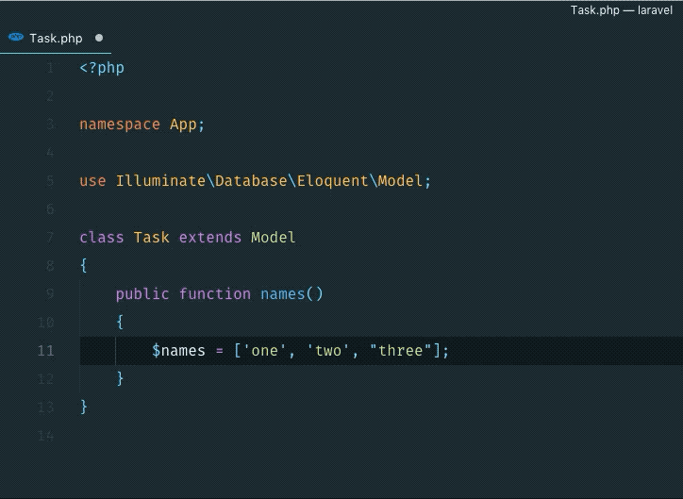Click the unsaved-changes dot on the Task.php tab
Viewport: 683px width, 499px height.
coord(99,39)
